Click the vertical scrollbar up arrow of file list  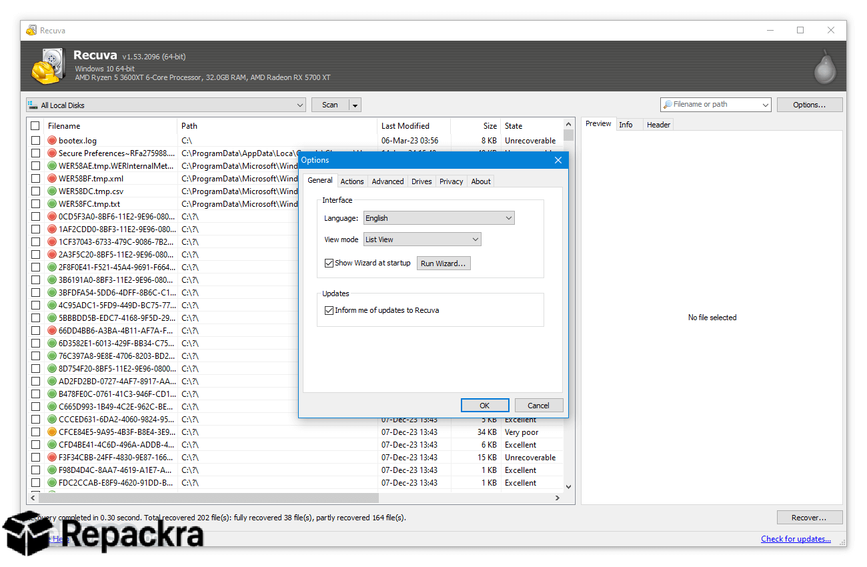[569, 124]
